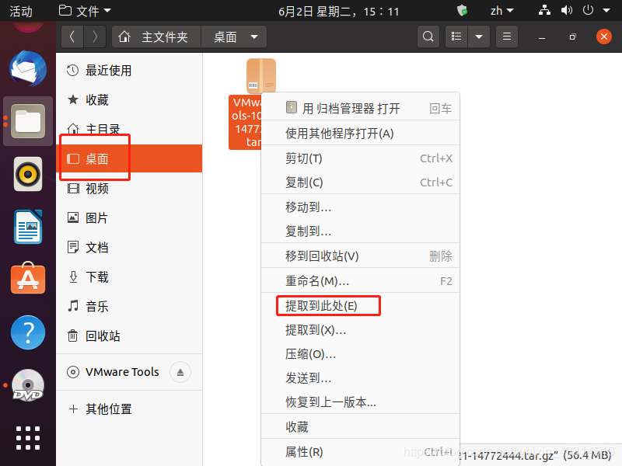Select 提取到此处(E) from context menu
Image resolution: width=622 pixels, height=466 pixels.
(x=321, y=305)
